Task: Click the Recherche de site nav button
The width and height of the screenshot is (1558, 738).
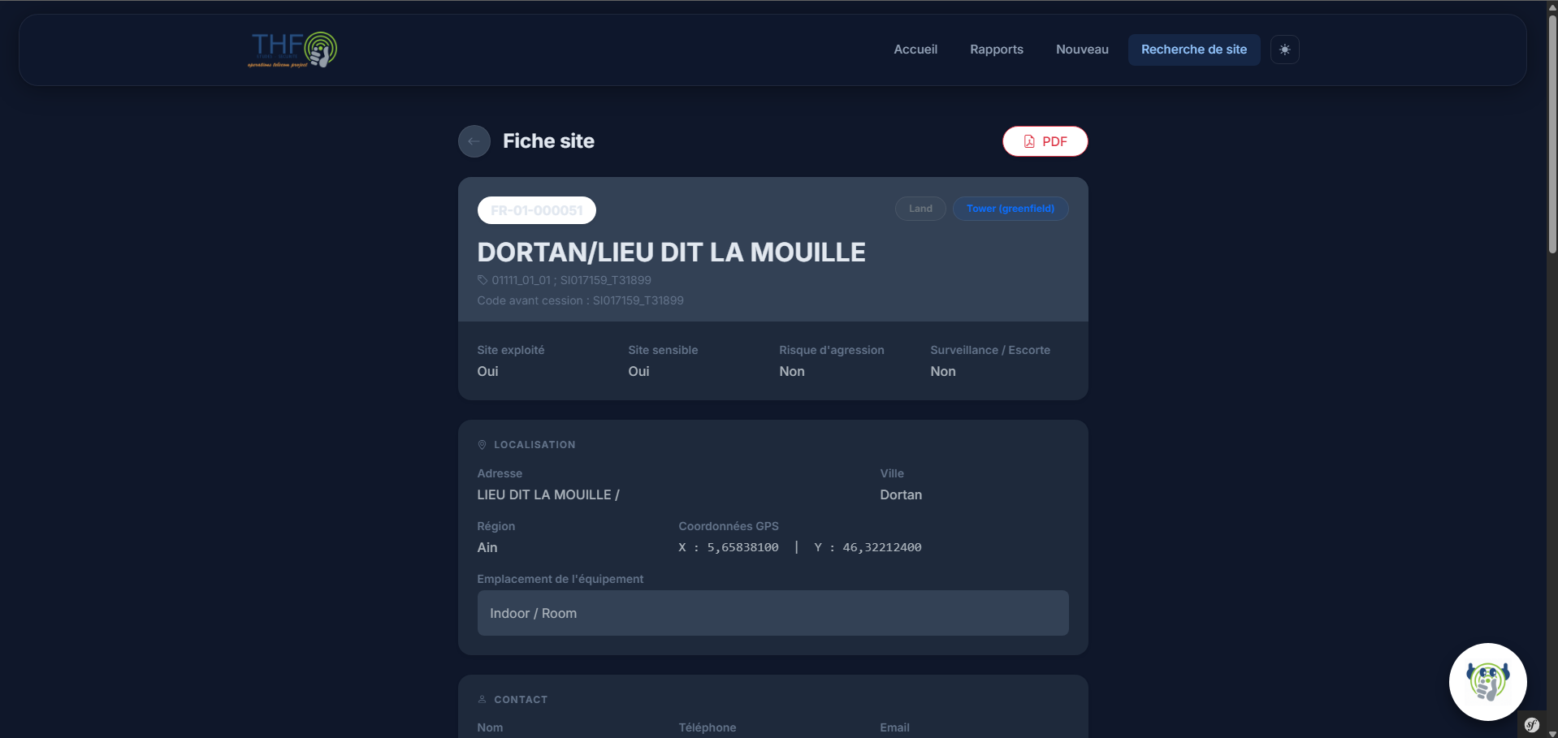Action: (1193, 50)
